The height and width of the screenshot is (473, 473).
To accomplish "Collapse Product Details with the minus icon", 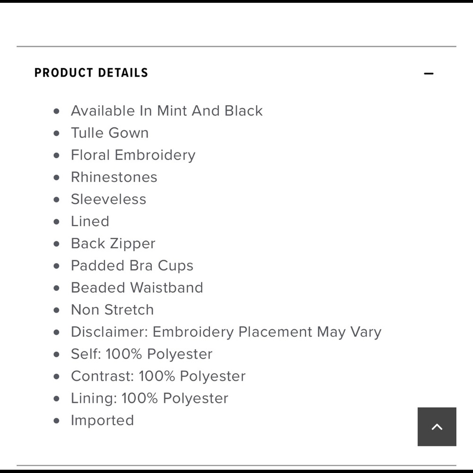I will click(x=429, y=73).
